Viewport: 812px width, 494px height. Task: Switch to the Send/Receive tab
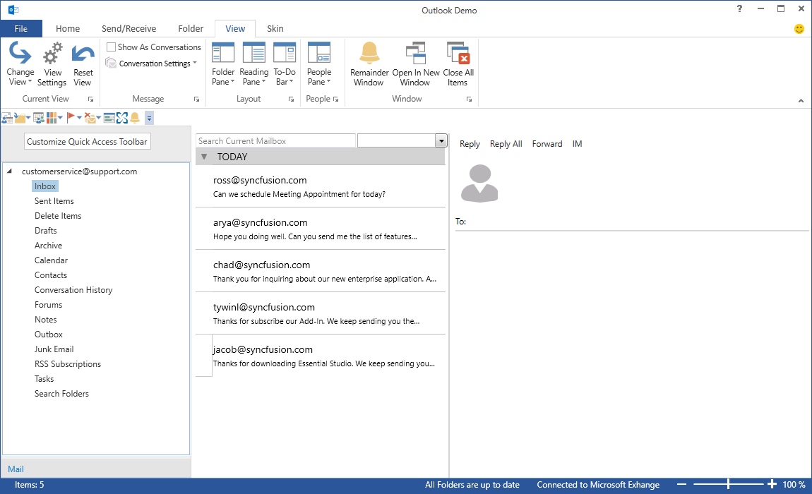(129, 28)
